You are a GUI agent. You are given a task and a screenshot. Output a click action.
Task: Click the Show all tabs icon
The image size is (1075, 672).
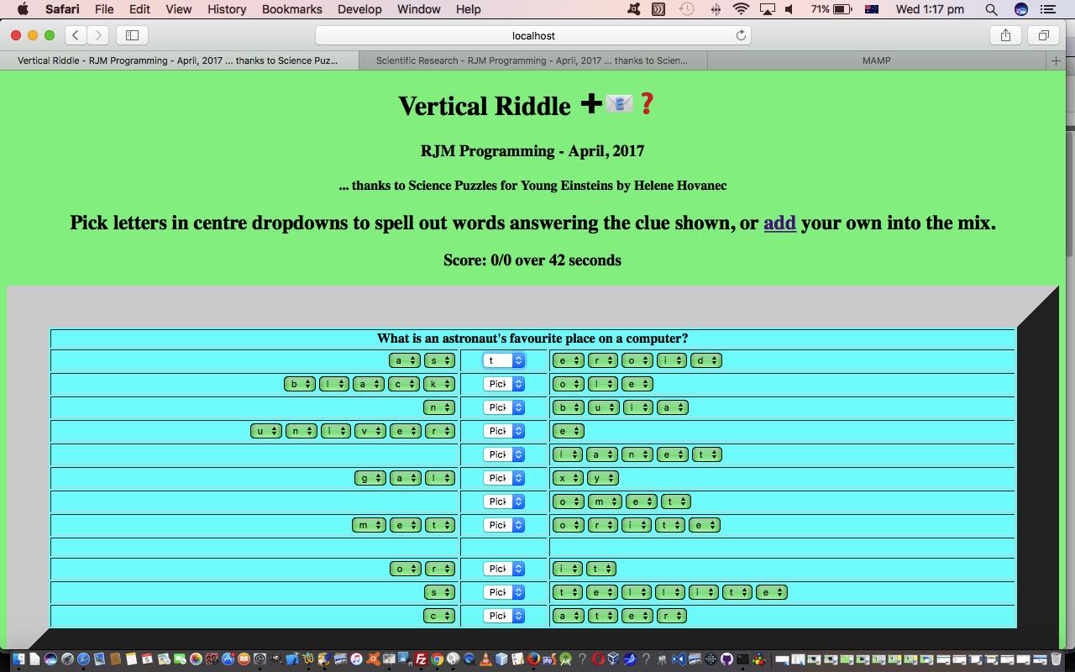tap(1044, 35)
